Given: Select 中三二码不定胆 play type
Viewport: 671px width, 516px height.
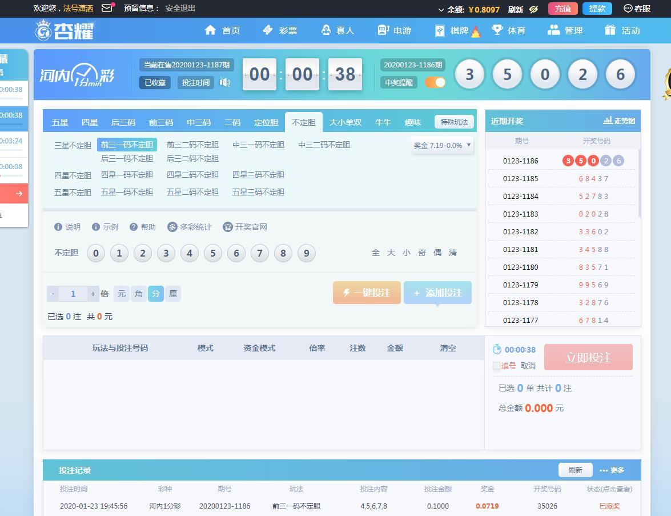Looking at the screenshot, I should (324, 145).
